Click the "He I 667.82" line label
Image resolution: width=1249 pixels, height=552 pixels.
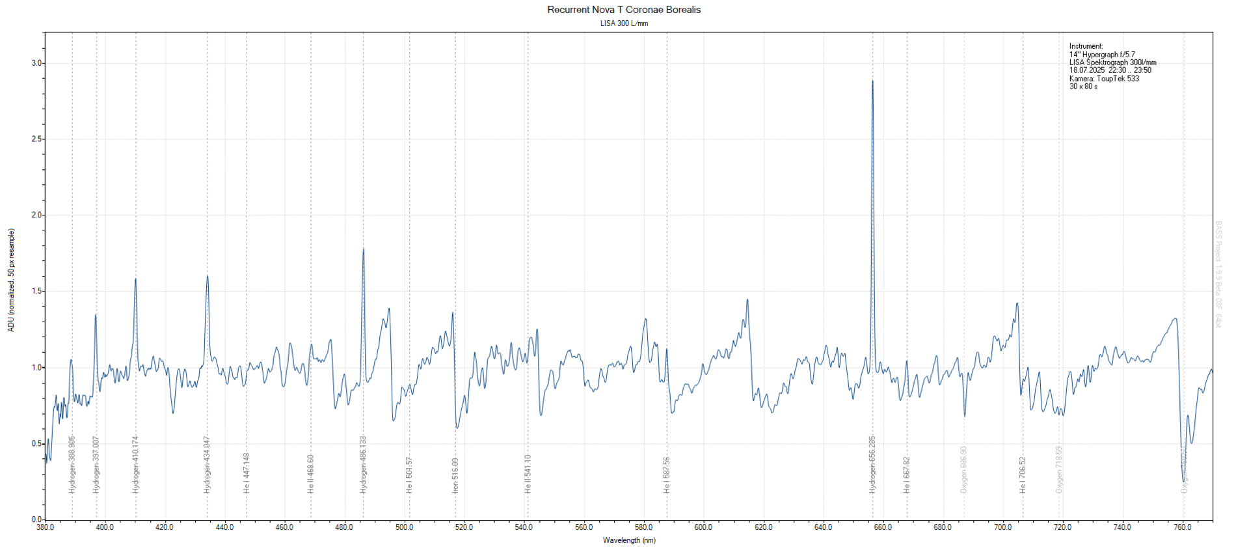click(907, 475)
